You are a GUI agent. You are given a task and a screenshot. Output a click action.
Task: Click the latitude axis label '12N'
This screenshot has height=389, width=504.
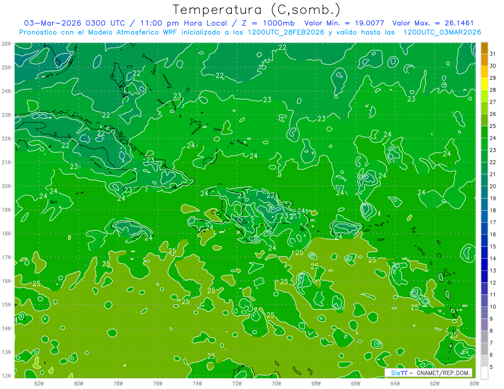[6, 376]
